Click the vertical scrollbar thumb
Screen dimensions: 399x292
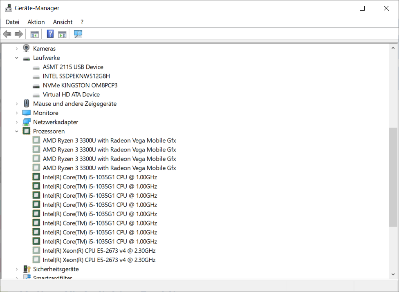pyautogui.click(x=393, y=177)
